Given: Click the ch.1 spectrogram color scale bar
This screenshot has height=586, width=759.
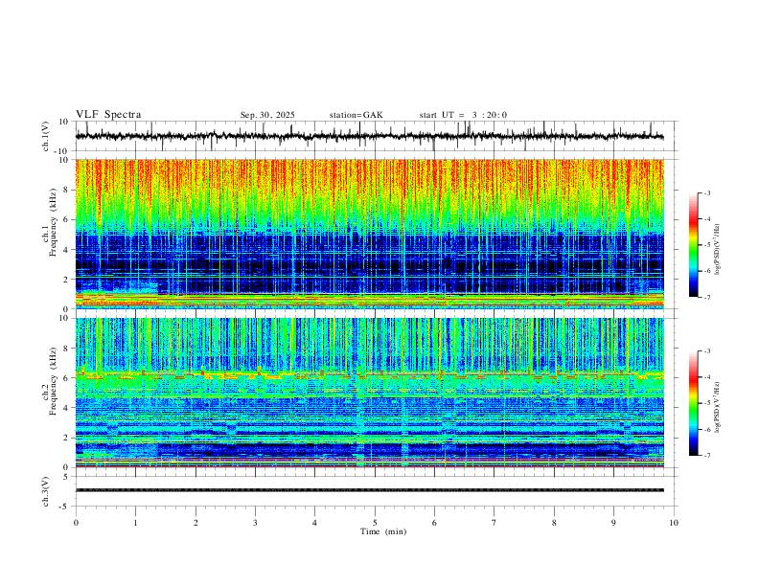Looking at the screenshot, I should (x=693, y=244).
